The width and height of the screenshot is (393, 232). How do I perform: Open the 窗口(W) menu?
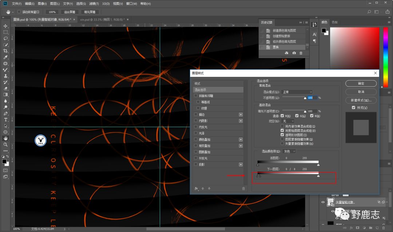[x=132, y=4]
